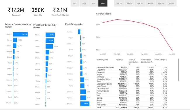Screen dimensions: 190x110
Task: Click sort arrow under Profit Margin % header
Action: pyautogui.click(x=156, y=66)
